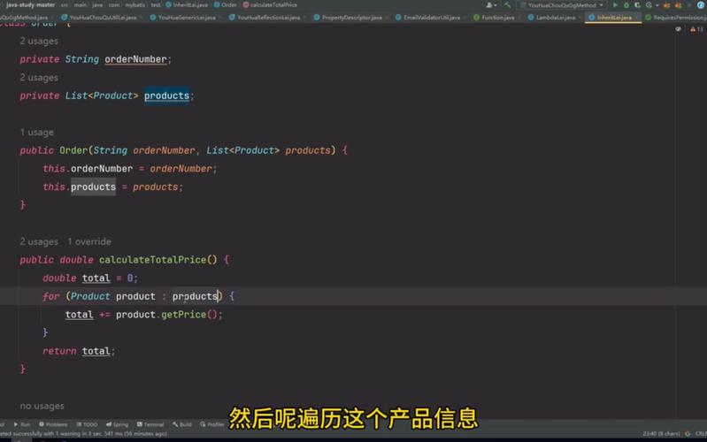Click the mybatis breadcrumb segment

pos(135,5)
